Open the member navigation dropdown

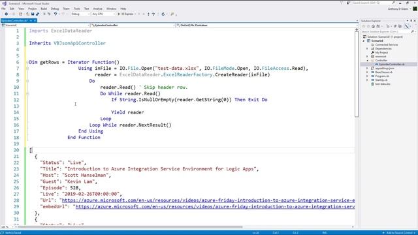click(x=266, y=25)
